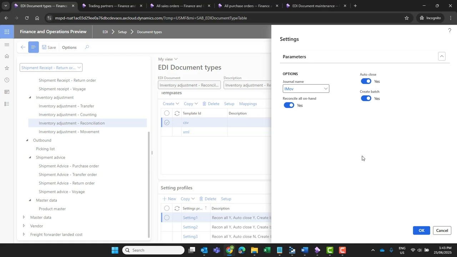Screen dimensions: 457x257
Task: Select the Setting1 row radio circle
Action: pyautogui.click(x=167, y=218)
